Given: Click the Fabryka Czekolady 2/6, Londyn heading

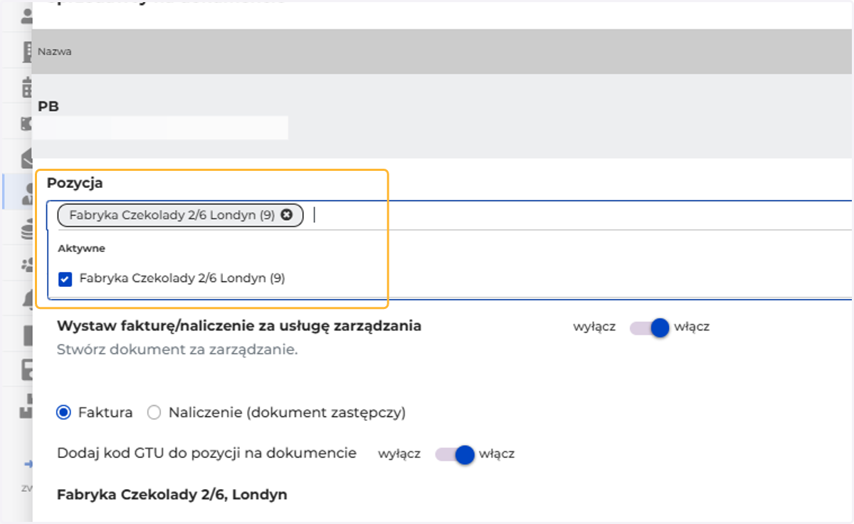Looking at the screenshot, I should pos(172,494).
